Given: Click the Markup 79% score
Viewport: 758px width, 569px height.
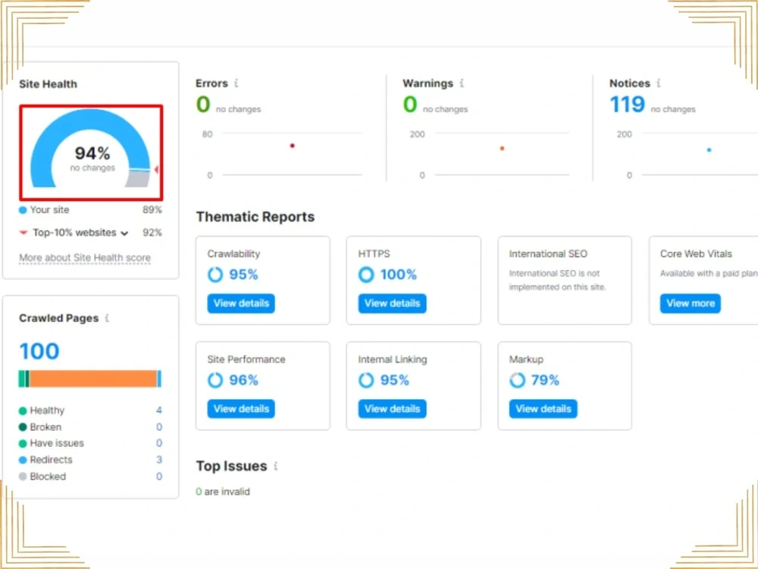Looking at the screenshot, I should (545, 380).
